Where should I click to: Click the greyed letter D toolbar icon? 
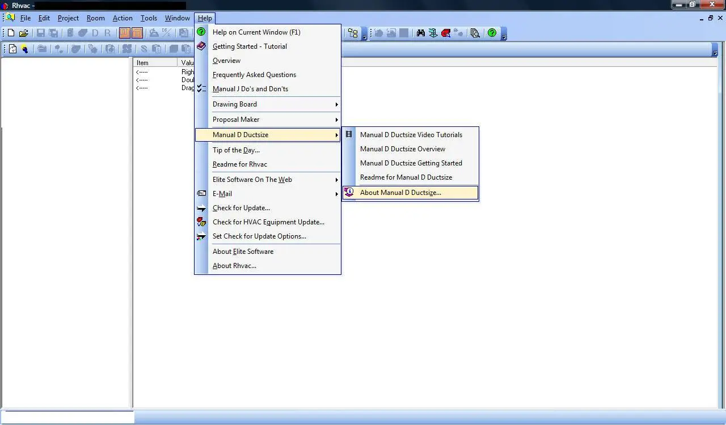95,33
